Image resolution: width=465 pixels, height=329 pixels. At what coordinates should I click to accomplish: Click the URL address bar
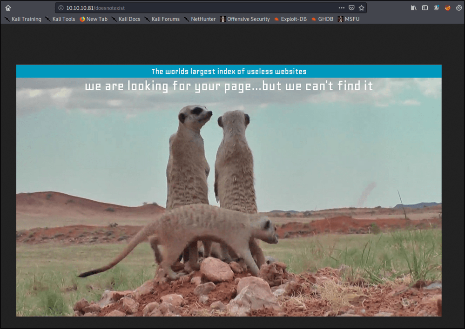[x=200, y=8]
